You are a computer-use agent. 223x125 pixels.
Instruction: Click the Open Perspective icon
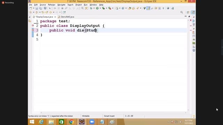pos(188,12)
